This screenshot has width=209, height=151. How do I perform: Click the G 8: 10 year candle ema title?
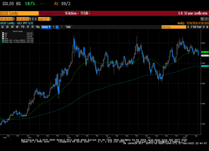(193, 13)
